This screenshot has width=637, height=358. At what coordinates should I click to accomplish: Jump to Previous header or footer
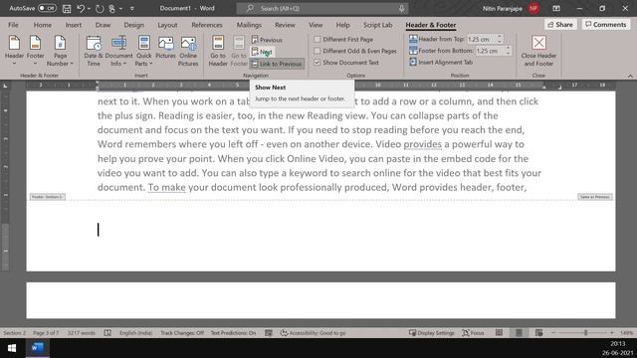267,40
